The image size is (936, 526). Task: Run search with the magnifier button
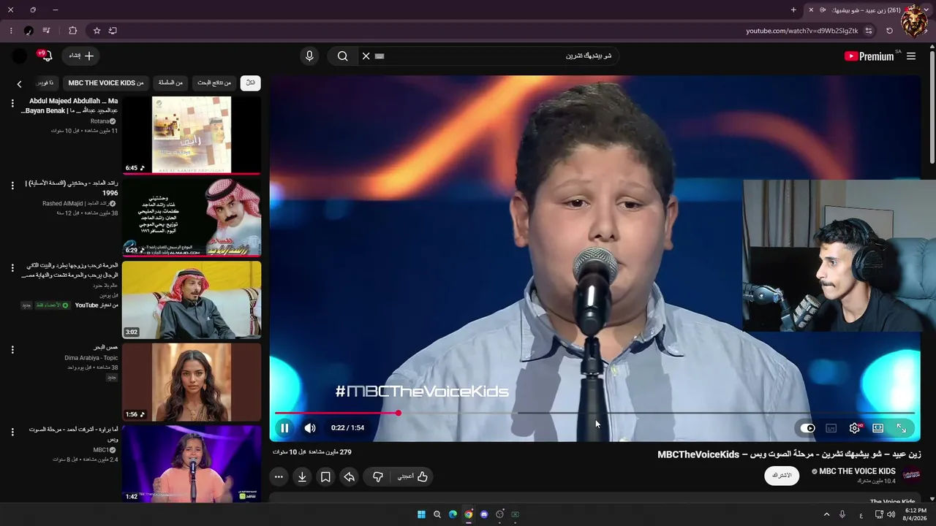(342, 56)
